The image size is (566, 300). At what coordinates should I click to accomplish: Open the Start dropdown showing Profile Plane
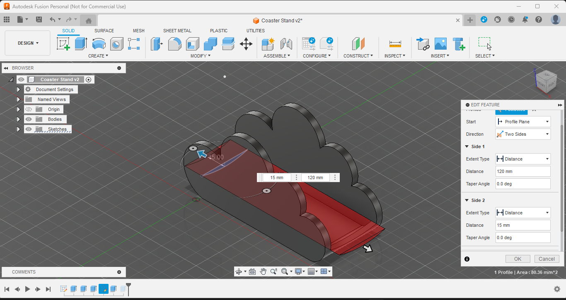(523, 122)
